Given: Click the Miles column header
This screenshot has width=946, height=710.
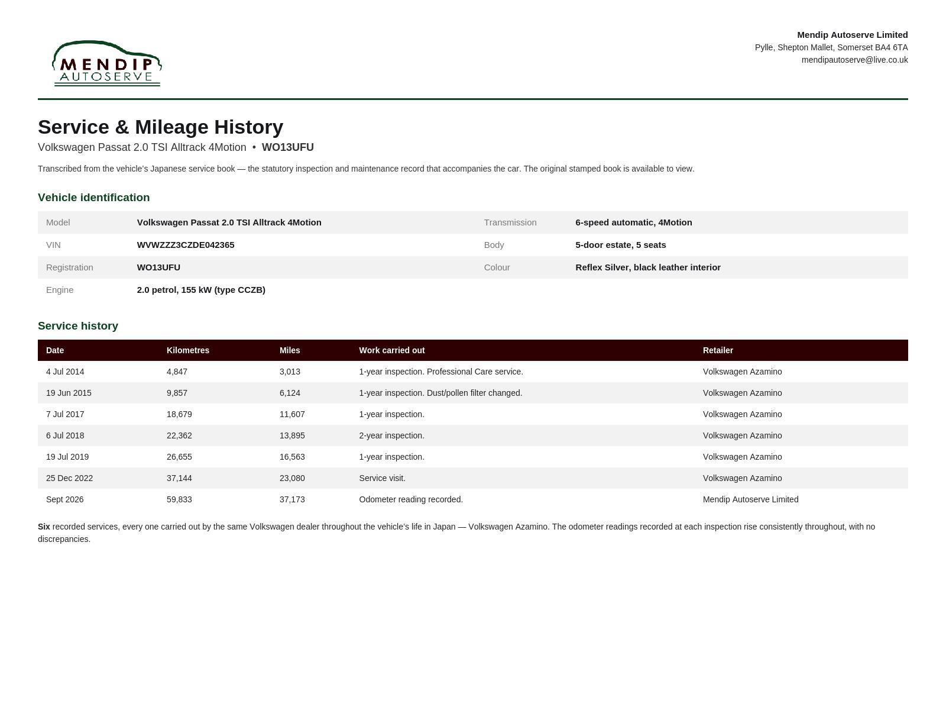Looking at the screenshot, I should (290, 350).
